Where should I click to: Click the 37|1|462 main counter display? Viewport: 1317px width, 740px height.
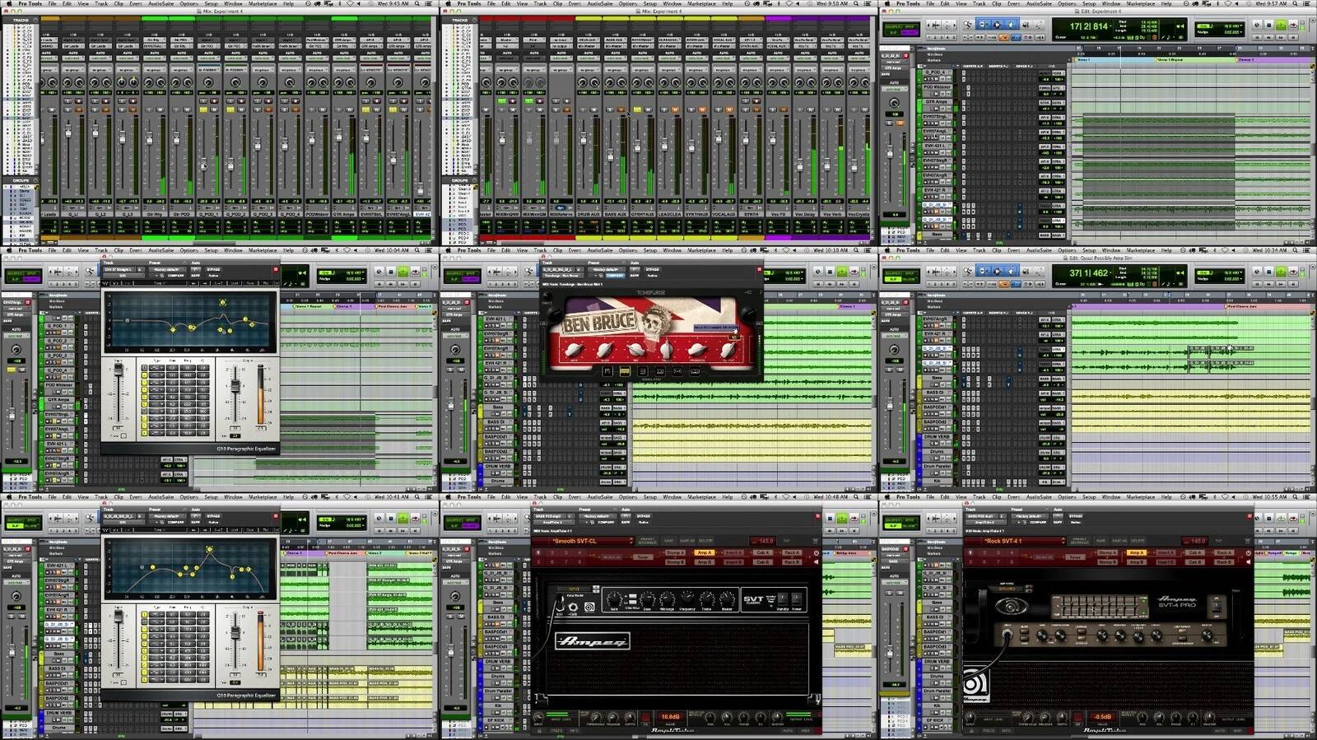[x=1089, y=273]
